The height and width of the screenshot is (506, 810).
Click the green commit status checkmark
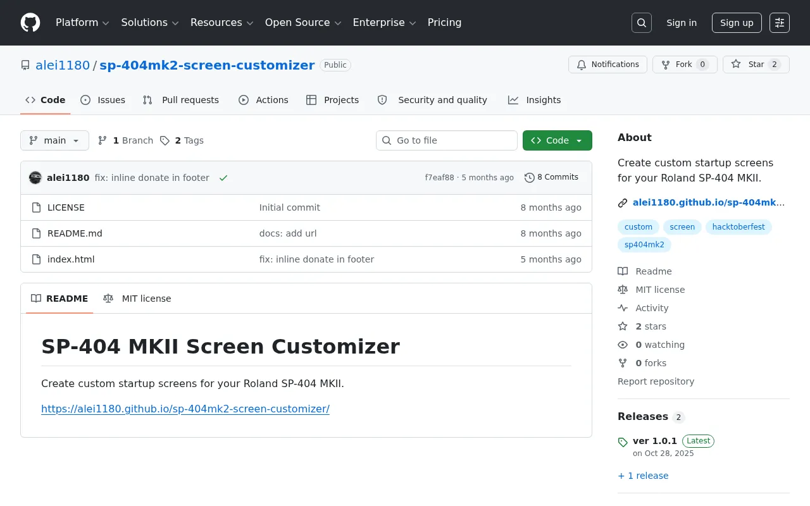coord(223,178)
